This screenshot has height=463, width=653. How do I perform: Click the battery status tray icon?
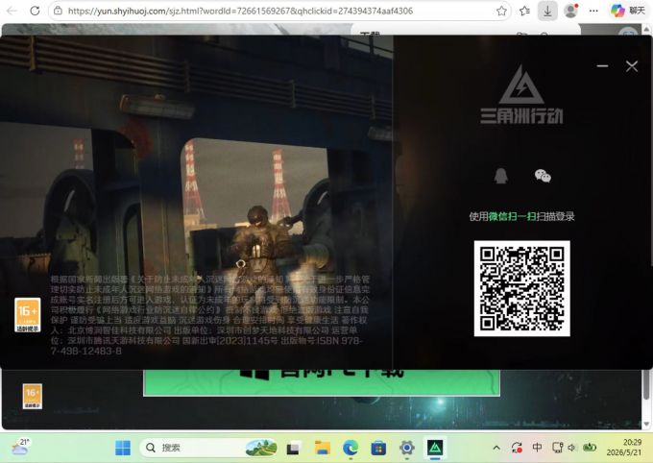click(590, 448)
